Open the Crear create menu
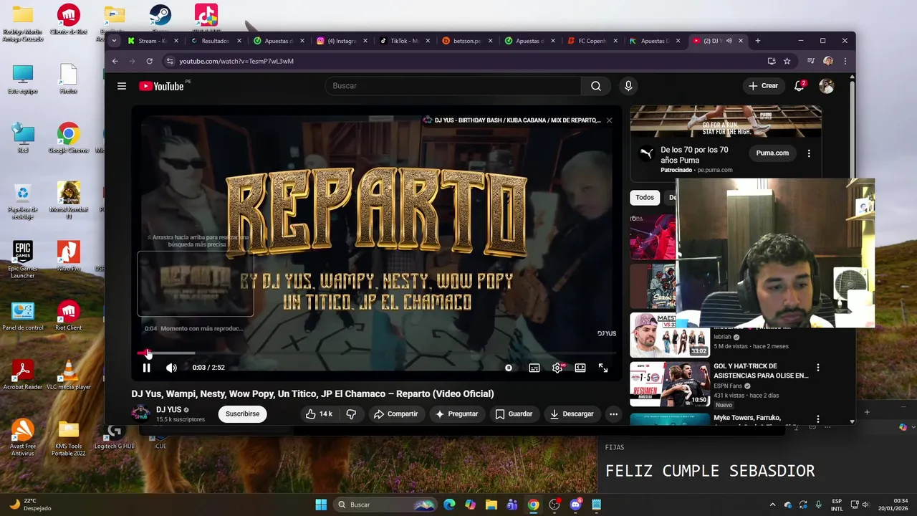Screen dimensions: 917x516 pyautogui.click(x=763, y=86)
